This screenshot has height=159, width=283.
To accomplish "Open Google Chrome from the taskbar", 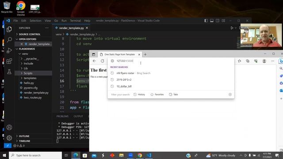I will (x=140, y=155).
